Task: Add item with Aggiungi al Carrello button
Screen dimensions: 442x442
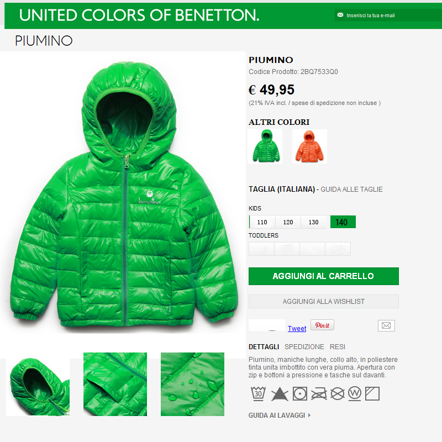Action: [324, 276]
